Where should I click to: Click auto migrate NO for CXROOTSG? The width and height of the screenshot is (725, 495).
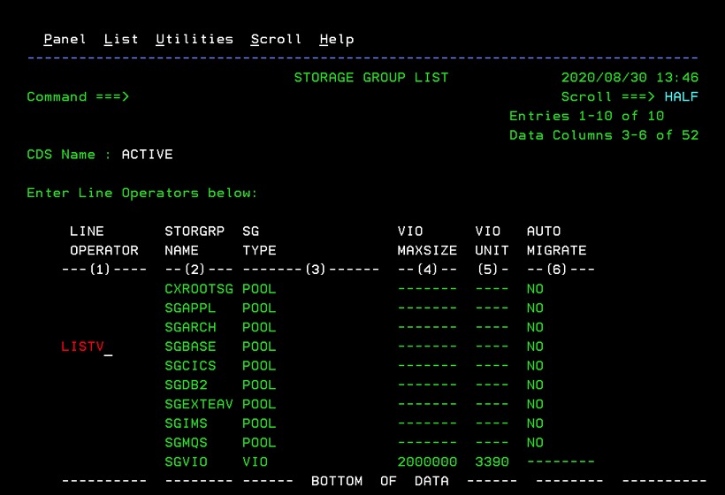[535, 289]
